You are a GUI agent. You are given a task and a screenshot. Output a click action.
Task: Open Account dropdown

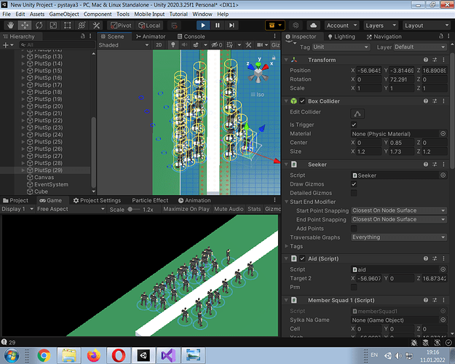pos(341,25)
